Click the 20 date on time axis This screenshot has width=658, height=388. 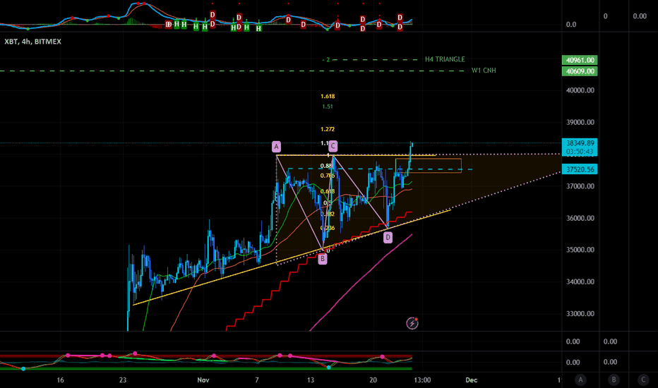[373, 380]
